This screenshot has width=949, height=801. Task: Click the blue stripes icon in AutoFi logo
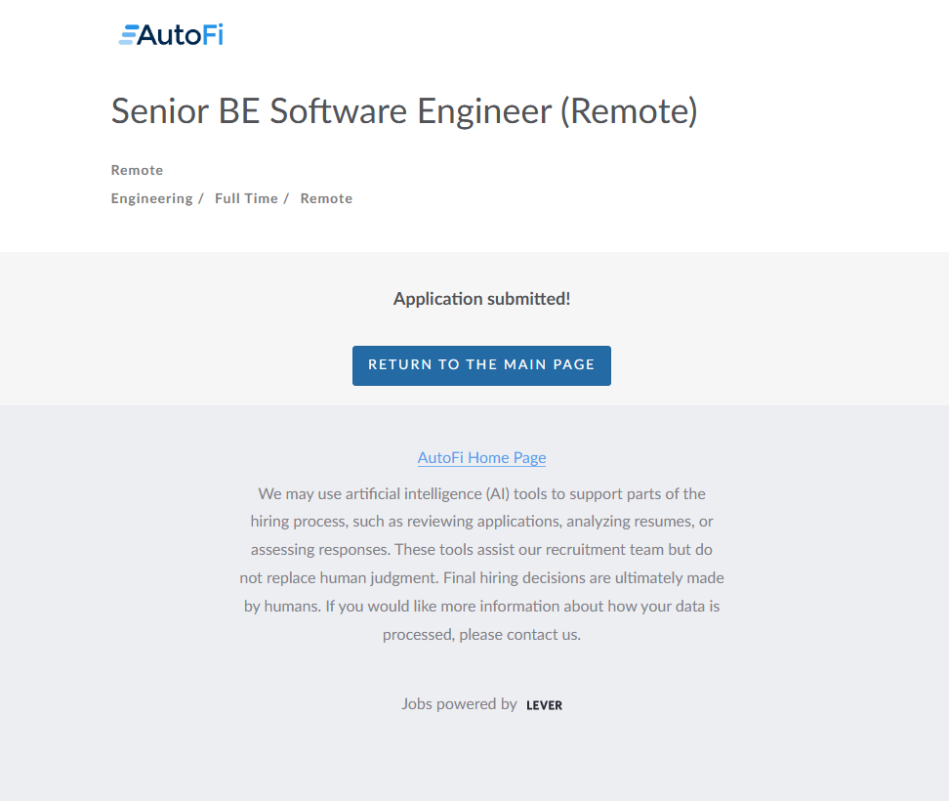coord(127,36)
